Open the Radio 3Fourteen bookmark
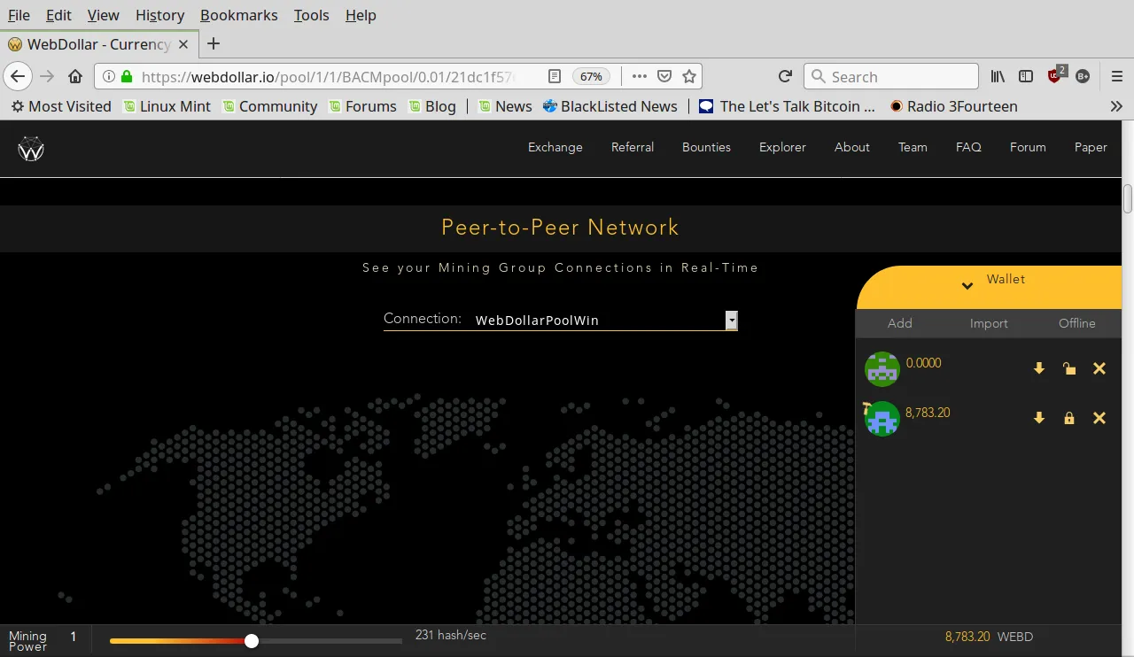 pyautogui.click(x=953, y=106)
